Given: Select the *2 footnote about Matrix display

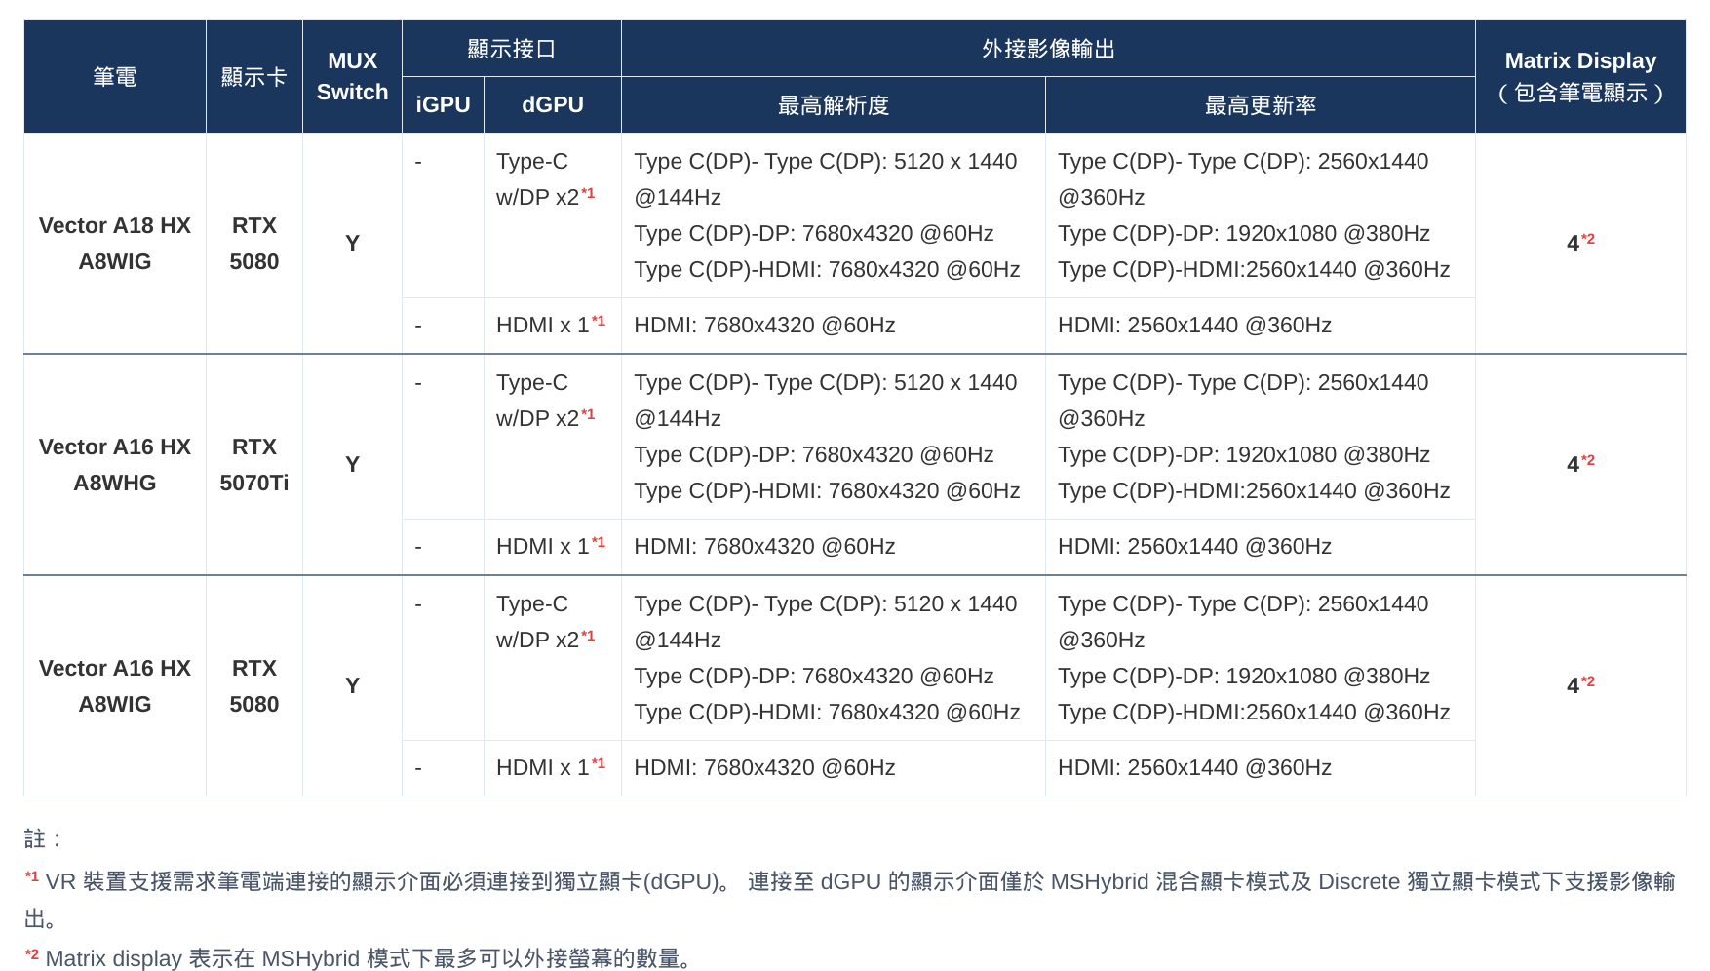Looking at the screenshot, I should 359,958.
